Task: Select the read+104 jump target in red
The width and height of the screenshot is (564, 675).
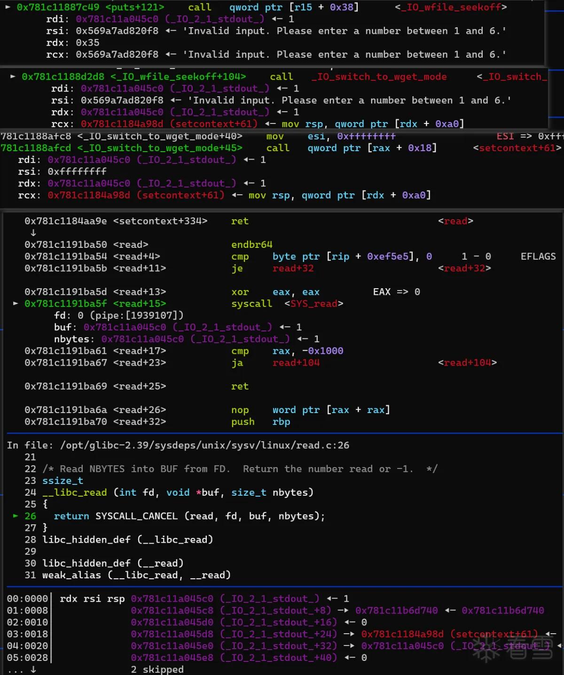Action: [296, 362]
